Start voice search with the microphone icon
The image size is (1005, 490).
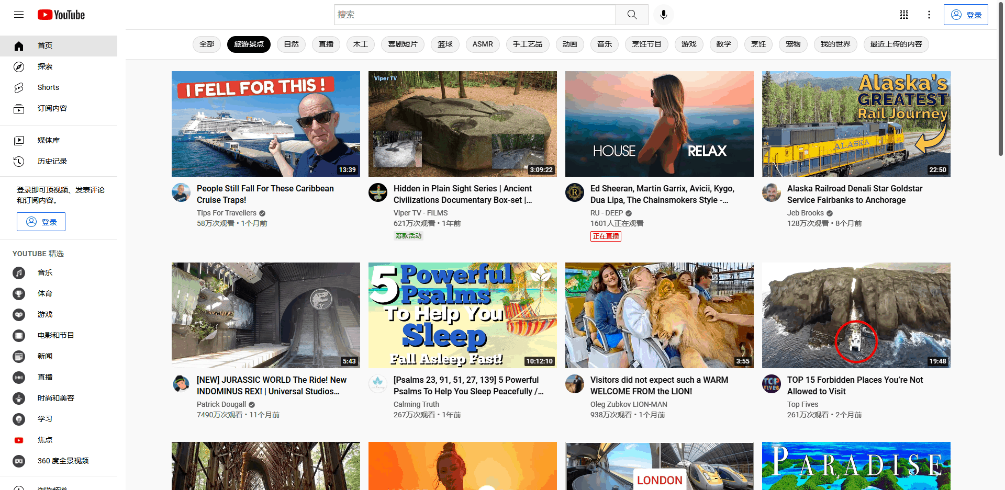663,15
